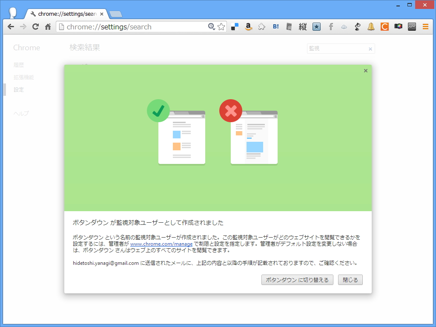Click the camera bookmark icon
The image size is (436, 327).
coord(398,26)
